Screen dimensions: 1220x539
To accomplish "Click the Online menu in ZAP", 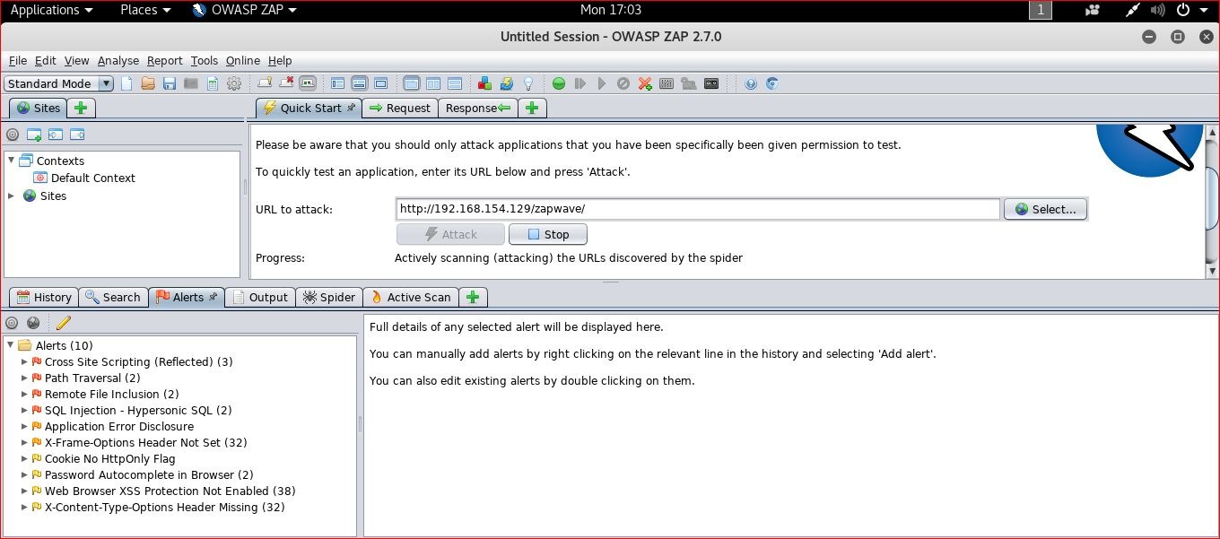I will [x=243, y=60].
